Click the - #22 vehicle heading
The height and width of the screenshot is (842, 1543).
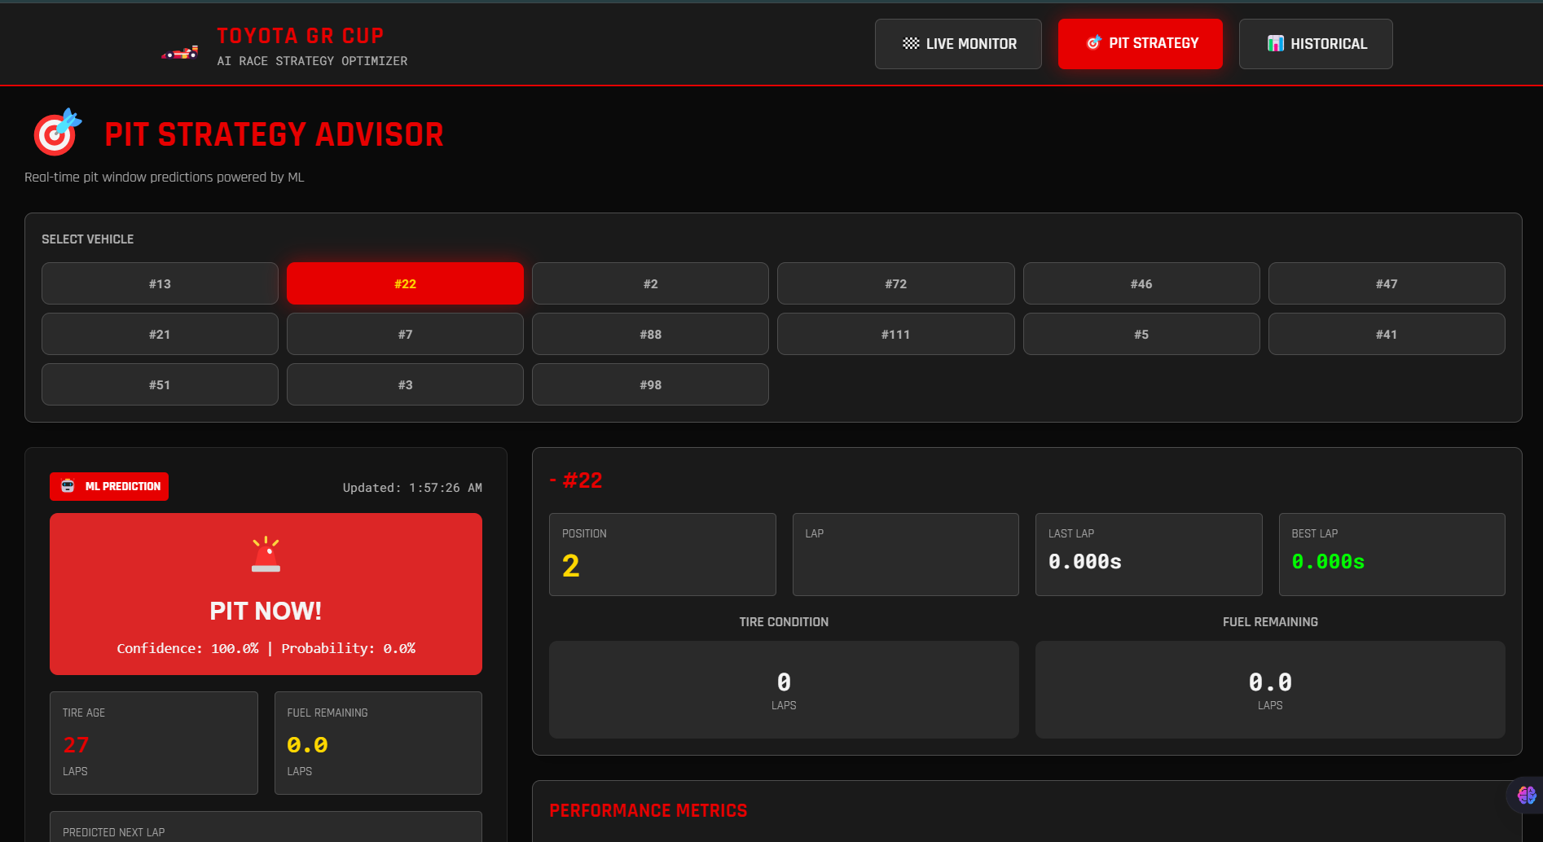(576, 480)
